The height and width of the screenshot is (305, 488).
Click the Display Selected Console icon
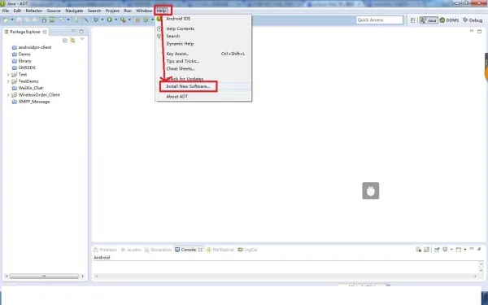(445, 250)
